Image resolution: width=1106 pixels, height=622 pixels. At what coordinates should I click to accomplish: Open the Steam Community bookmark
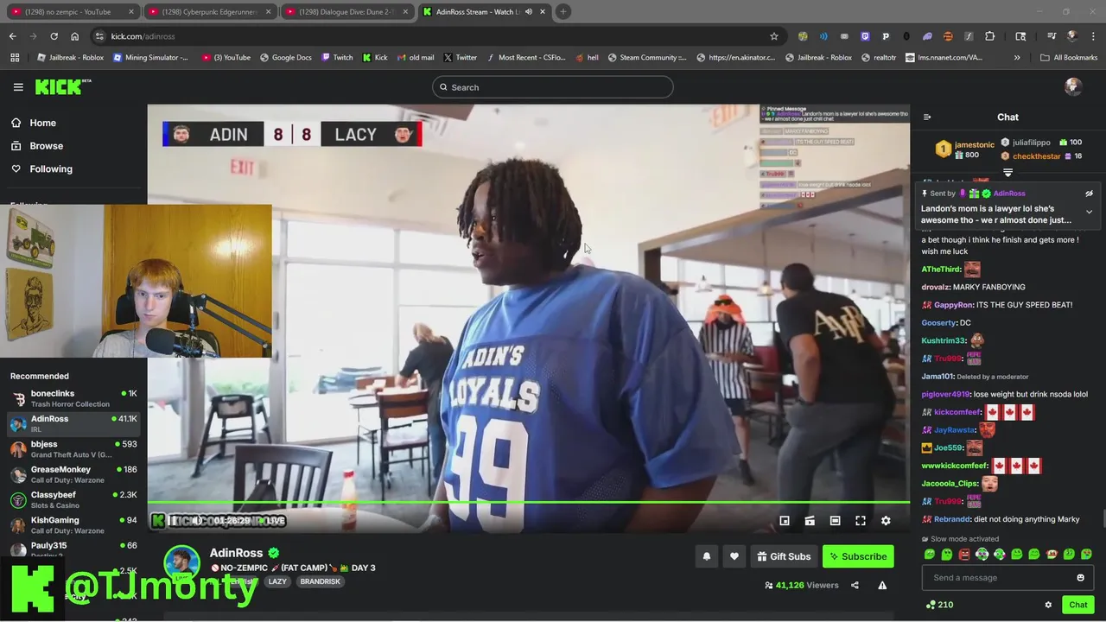point(647,58)
